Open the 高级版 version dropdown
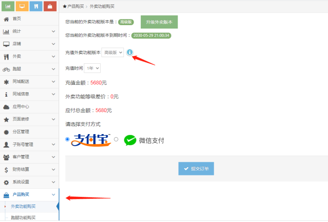This screenshot has height=222, width=328. click(113, 52)
